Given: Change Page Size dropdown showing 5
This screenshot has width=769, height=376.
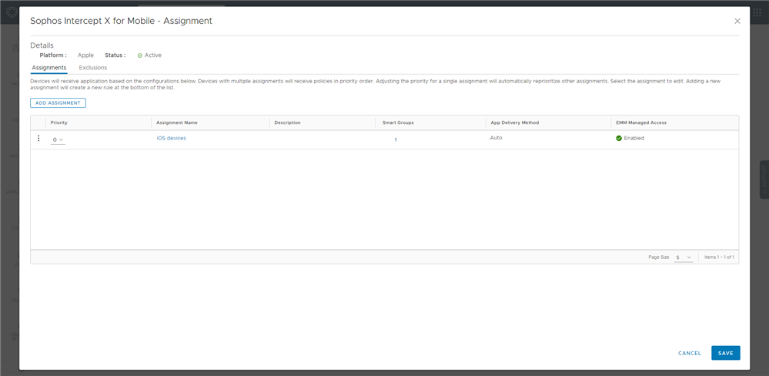Looking at the screenshot, I should pyautogui.click(x=684, y=257).
